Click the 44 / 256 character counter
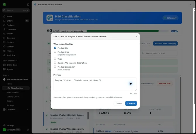Viewport: 196px width, 134px height. point(133,94)
